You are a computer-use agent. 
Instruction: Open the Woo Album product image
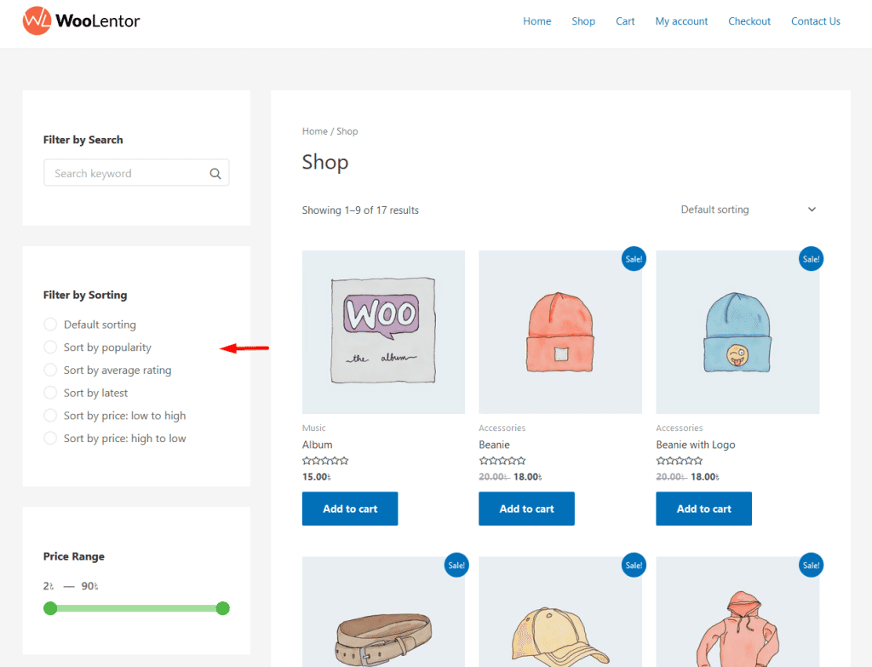[383, 331]
